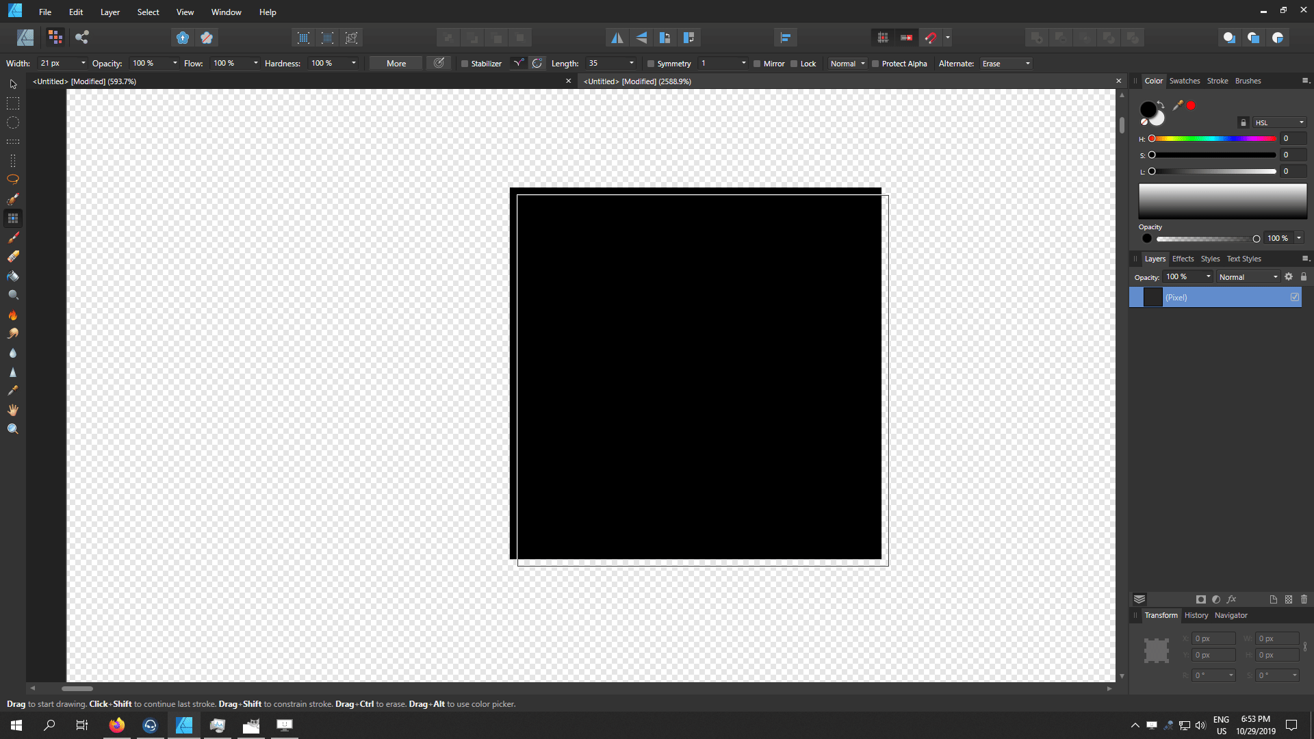
Task: Select the Freehand Selection tool
Action: pyautogui.click(x=12, y=179)
